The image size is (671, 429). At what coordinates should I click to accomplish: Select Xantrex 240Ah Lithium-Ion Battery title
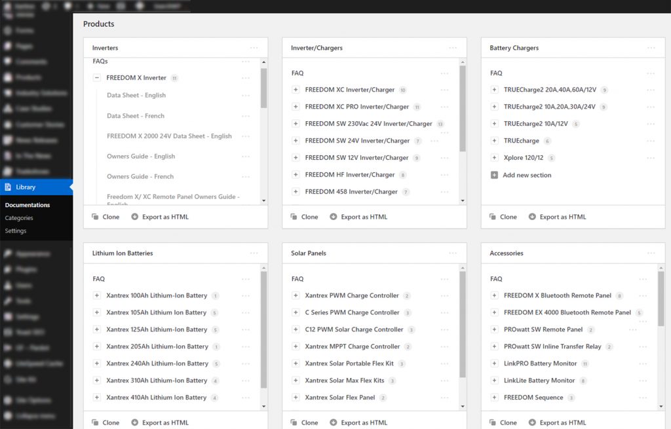157,364
